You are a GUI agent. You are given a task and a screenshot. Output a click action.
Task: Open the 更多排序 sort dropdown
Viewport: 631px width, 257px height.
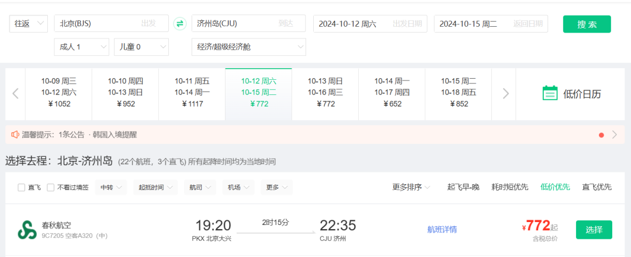click(411, 187)
